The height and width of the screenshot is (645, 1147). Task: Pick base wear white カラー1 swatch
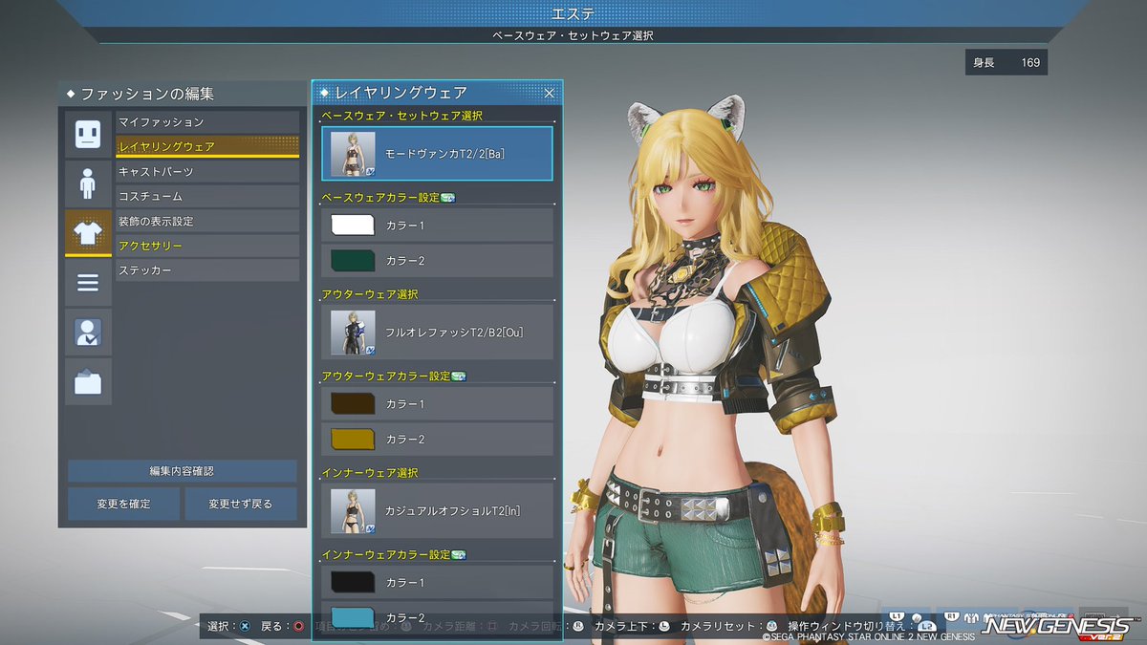355,225
